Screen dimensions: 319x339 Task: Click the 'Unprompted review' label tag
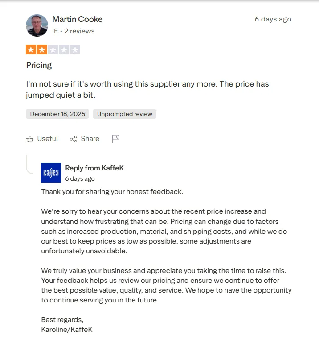pyautogui.click(x=125, y=114)
